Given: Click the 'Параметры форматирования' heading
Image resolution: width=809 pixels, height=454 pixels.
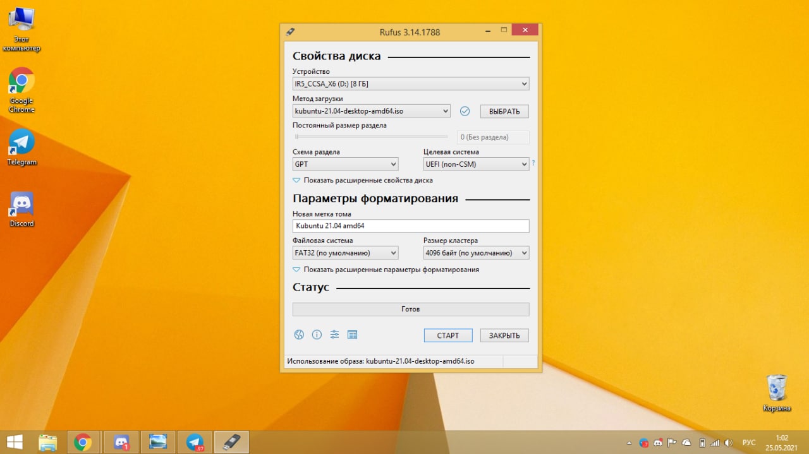Looking at the screenshot, I should click(375, 198).
